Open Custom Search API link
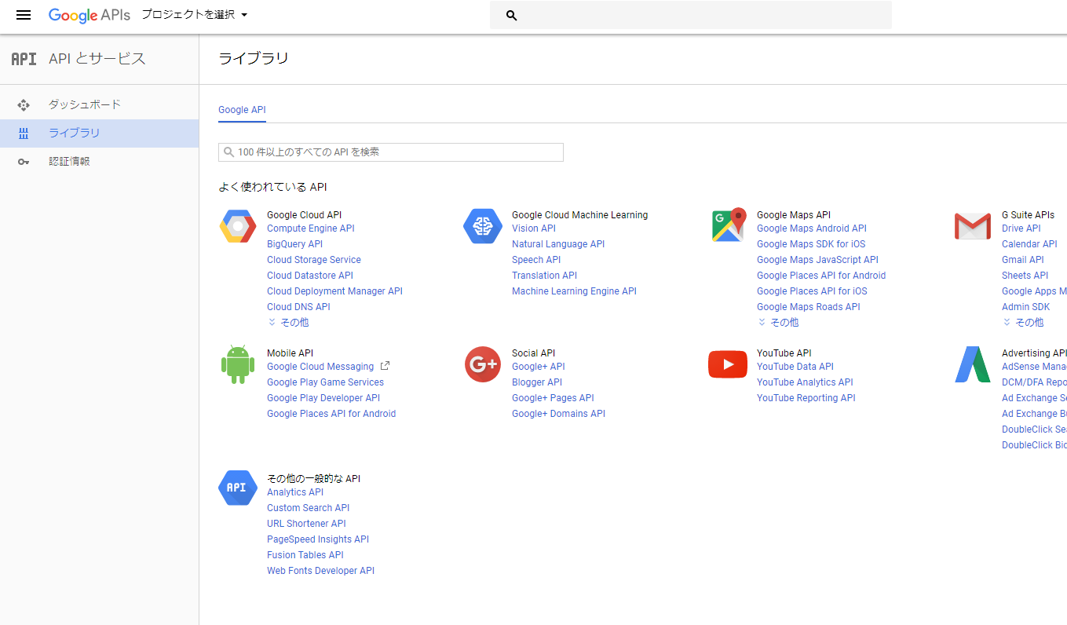Image resolution: width=1067 pixels, height=625 pixels. click(309, 508)
